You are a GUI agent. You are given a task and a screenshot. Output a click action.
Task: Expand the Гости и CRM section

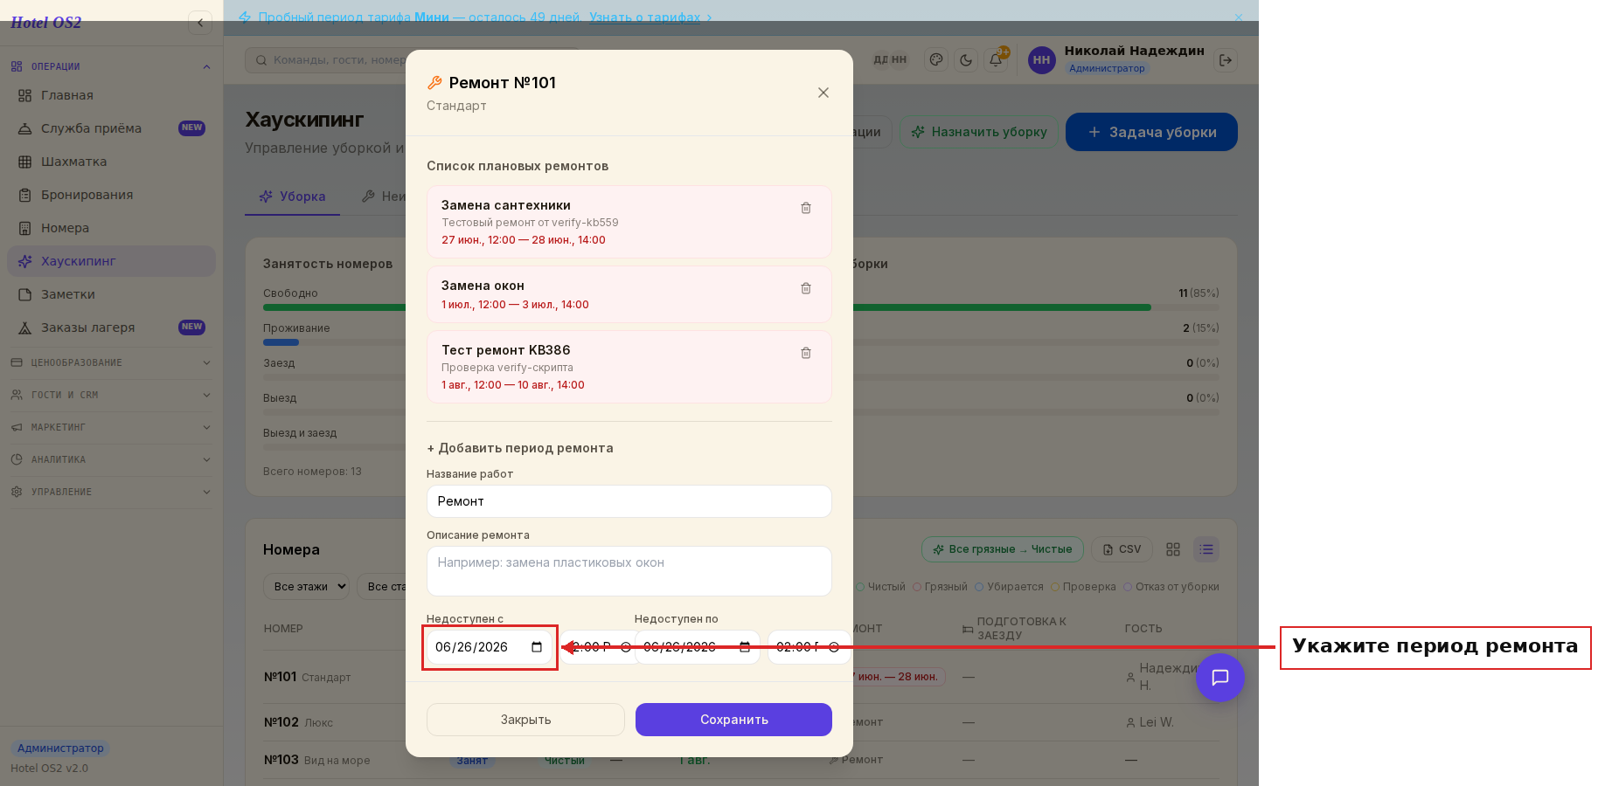(x=111, y=395)
